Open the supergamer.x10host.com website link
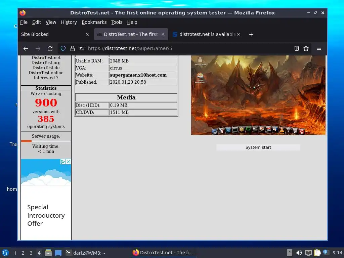 pyautogui.click(x=138, y=75)
